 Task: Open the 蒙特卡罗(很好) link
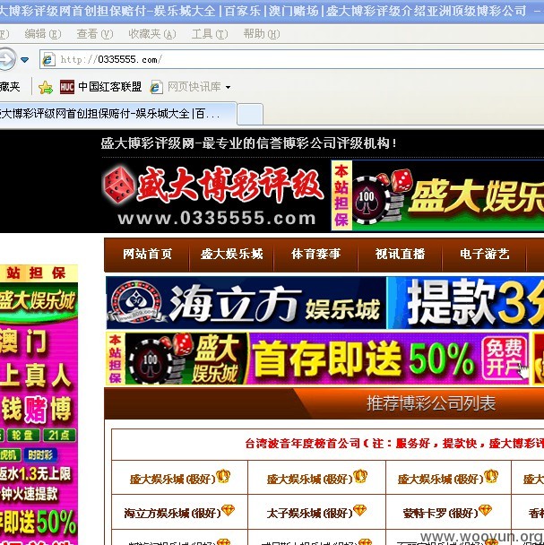[x=440, y=513]
